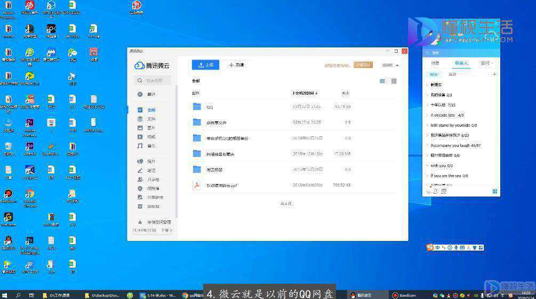Switch to grid thumbnail view in Weiyun
This screenshot has width=536, height=299.
(x=394, y=81)
